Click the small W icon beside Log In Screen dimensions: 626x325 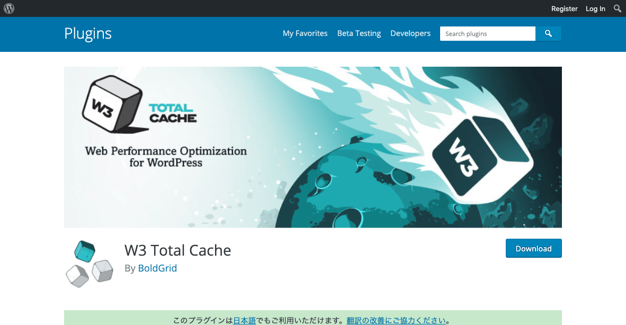click(x=8, y=8)
